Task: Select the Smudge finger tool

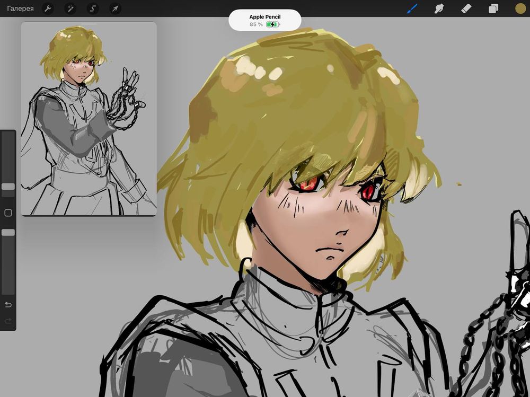Action: [x=439, y=8]
